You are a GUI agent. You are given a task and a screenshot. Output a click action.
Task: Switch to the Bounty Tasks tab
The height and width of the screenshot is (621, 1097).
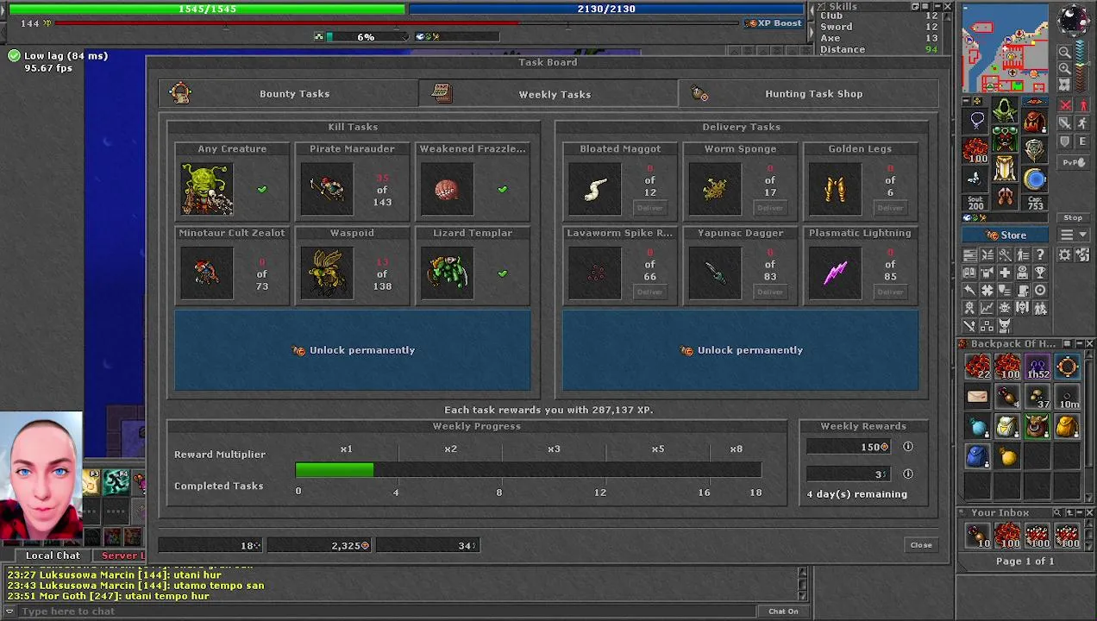point(288,93)
